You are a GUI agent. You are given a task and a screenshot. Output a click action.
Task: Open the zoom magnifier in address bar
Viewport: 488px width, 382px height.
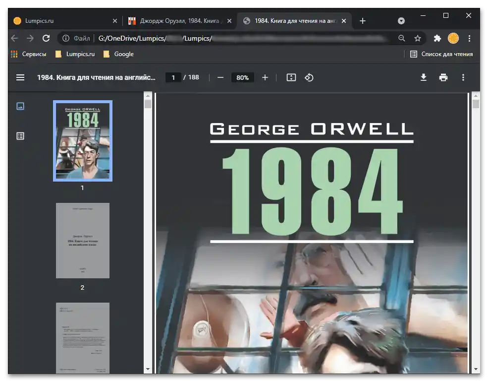[x=402, y=38]
